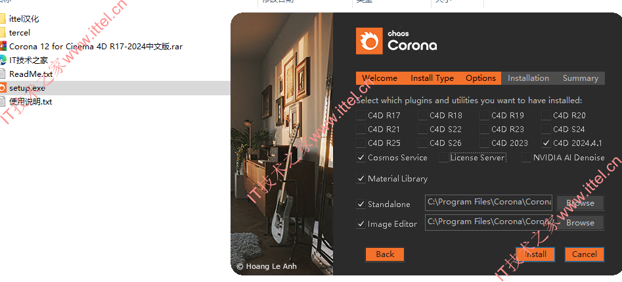Click the Install button
622x282 pixels.
tap(535, 254)
